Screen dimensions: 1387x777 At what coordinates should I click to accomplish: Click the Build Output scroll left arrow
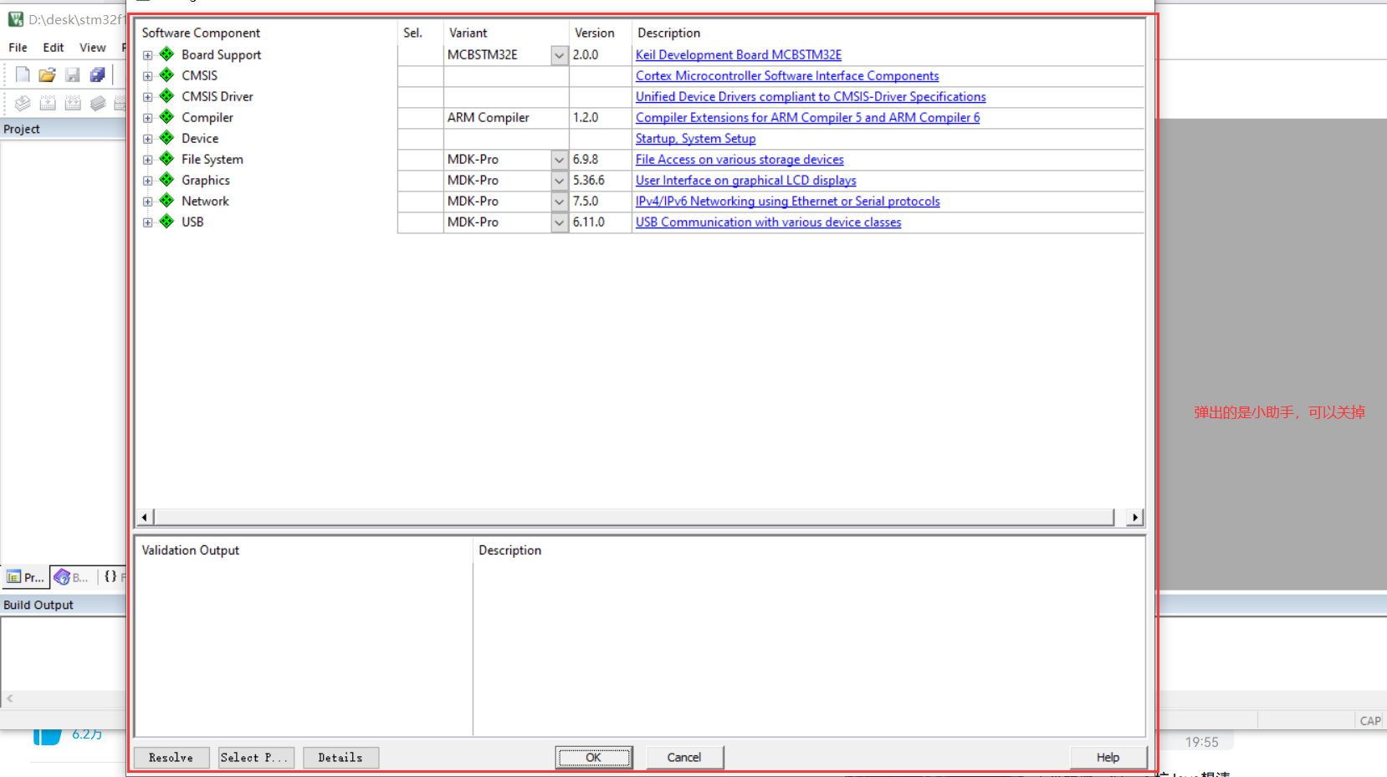point(10,698)
